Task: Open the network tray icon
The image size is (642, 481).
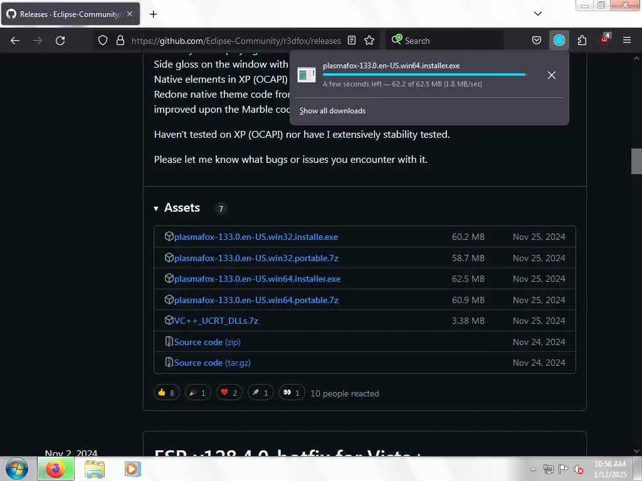Action: pyautogui.click(x=548, y=469)
